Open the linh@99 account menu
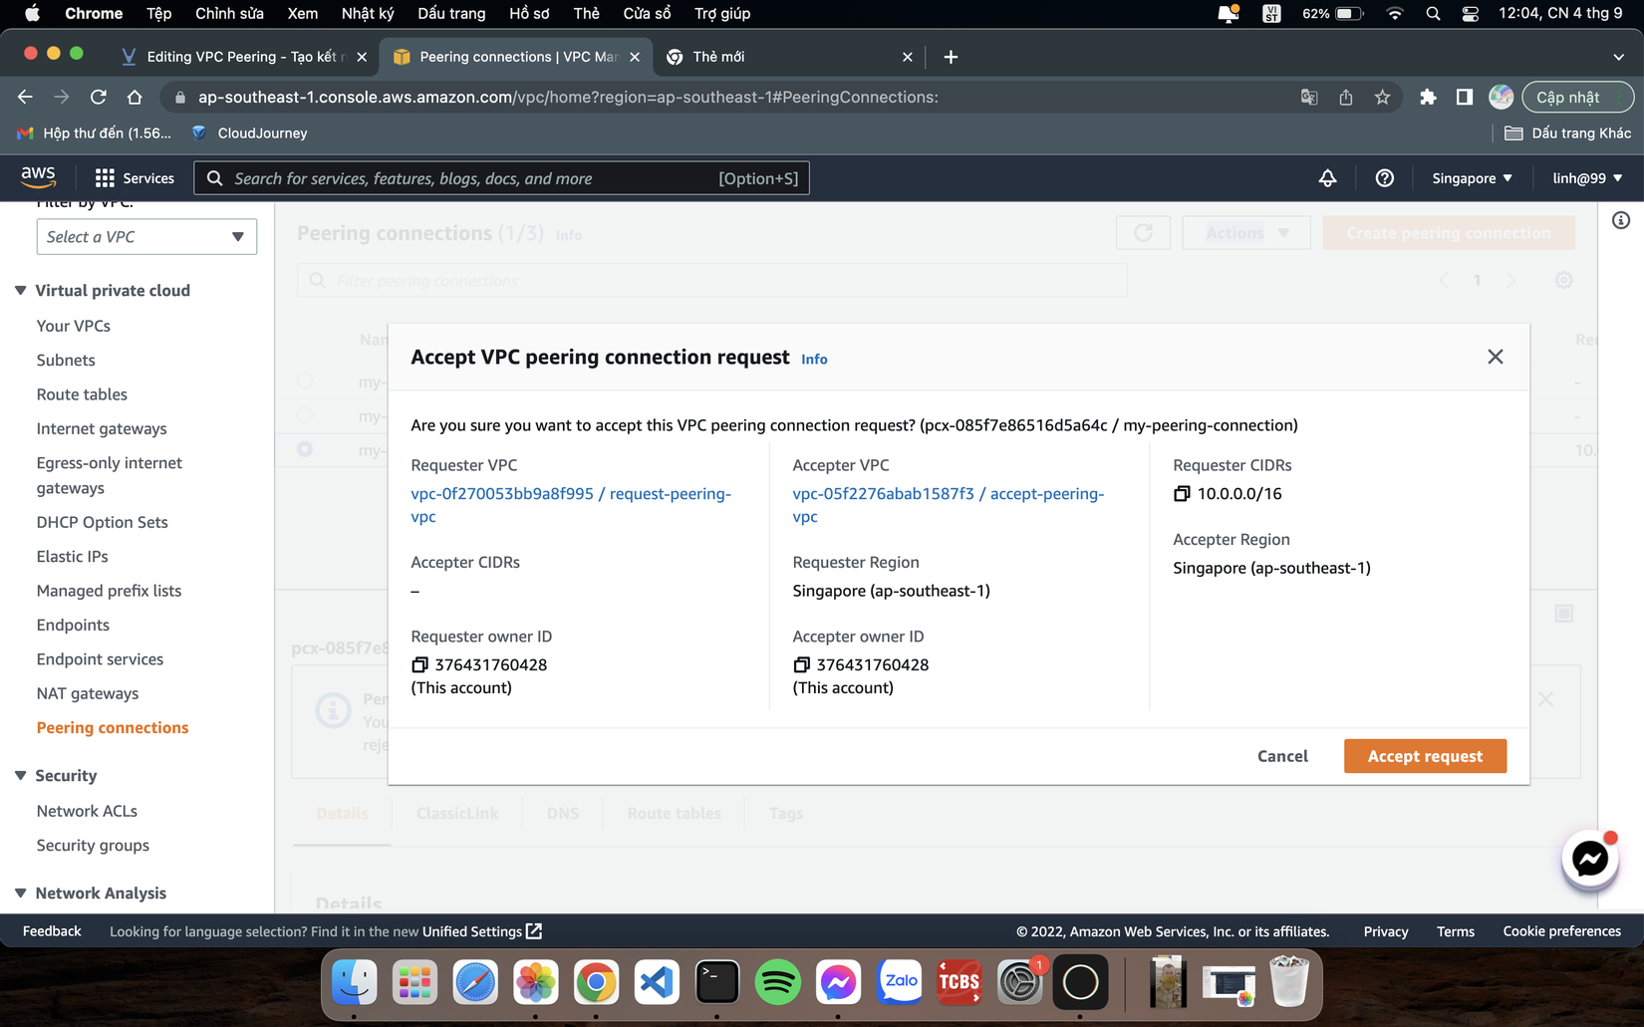The width and height of the screenshot is (1644, 1027). pos(1587,178)
